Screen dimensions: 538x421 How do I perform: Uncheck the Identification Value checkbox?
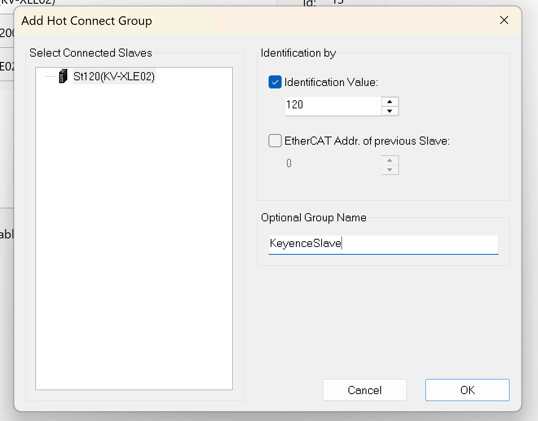click(x=275, y=82)
